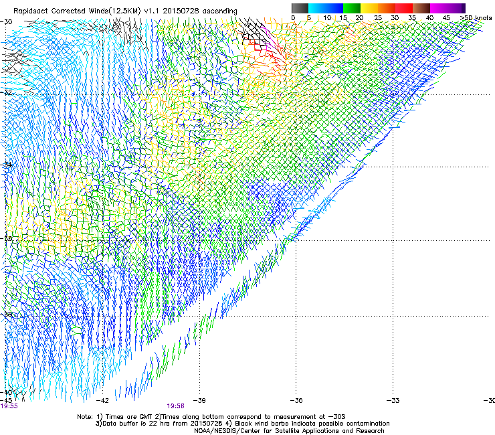Image resolution: width=495 pixels, height=435 pixels.
Task: Click the gray 0-5 knots color segment
Action: click(300, 8)
